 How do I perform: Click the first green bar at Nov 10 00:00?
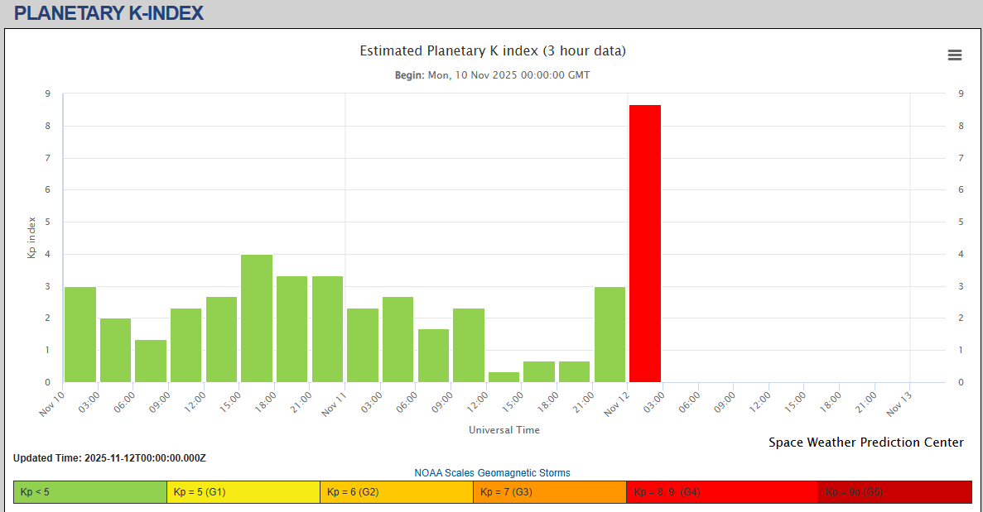pyautogui.click(x=80, y=334)
